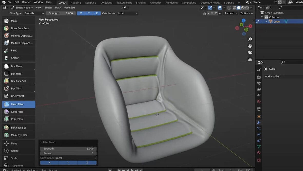Viewport: 303px width, 171px height.
Task: Select the Box Trim tool
Action: 18,88
